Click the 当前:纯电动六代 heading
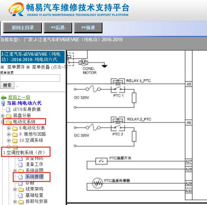The width and height of the screenshot is (207, 205). [x=24, y=103]
